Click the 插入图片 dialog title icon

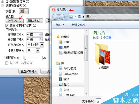pos(54,9)
